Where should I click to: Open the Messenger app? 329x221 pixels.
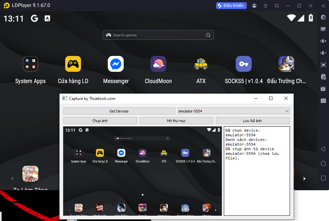pyautogui.click(x=116, y=64)
